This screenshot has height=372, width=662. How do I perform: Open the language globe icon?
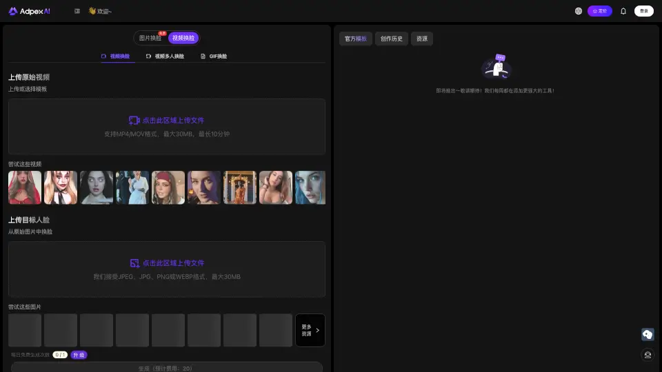(x=578, y=11)
